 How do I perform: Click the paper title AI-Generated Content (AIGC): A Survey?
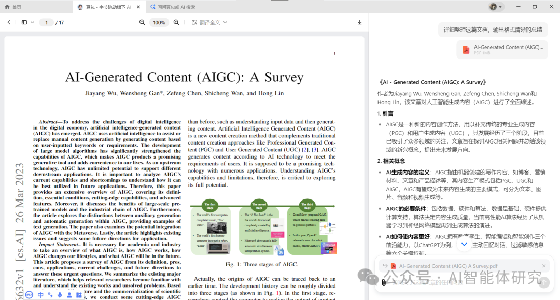click(184, 77)
